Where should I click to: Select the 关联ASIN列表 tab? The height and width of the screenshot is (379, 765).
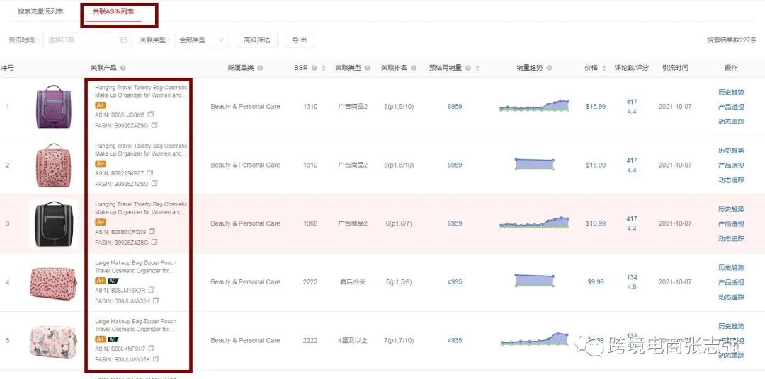pyautogui.click(x=113, y=11)
